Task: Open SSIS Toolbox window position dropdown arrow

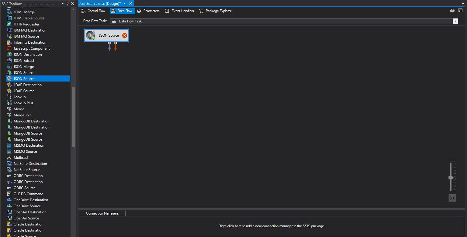Action: point(63,4)
